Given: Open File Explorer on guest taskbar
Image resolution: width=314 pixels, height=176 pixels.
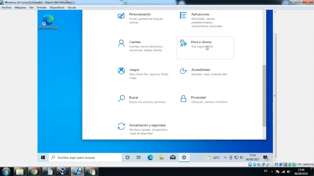Looking at the screenshot, I should (161, 157).
